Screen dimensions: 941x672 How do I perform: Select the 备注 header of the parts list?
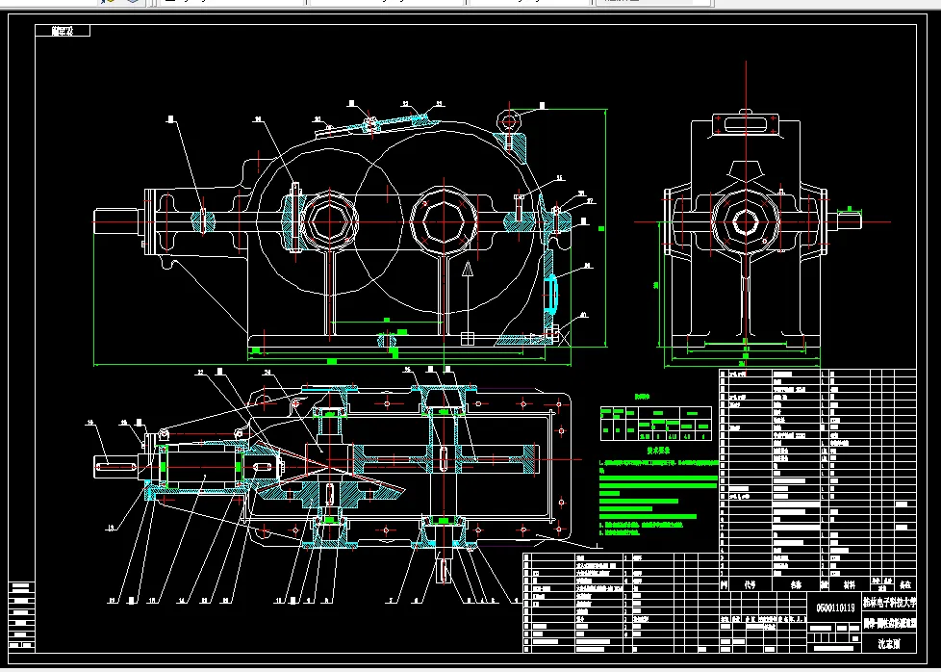click(x=905, y=584)
